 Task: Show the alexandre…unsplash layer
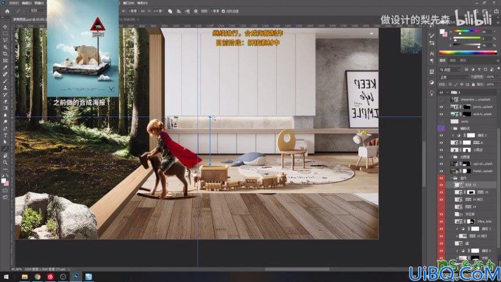[441, 100]
